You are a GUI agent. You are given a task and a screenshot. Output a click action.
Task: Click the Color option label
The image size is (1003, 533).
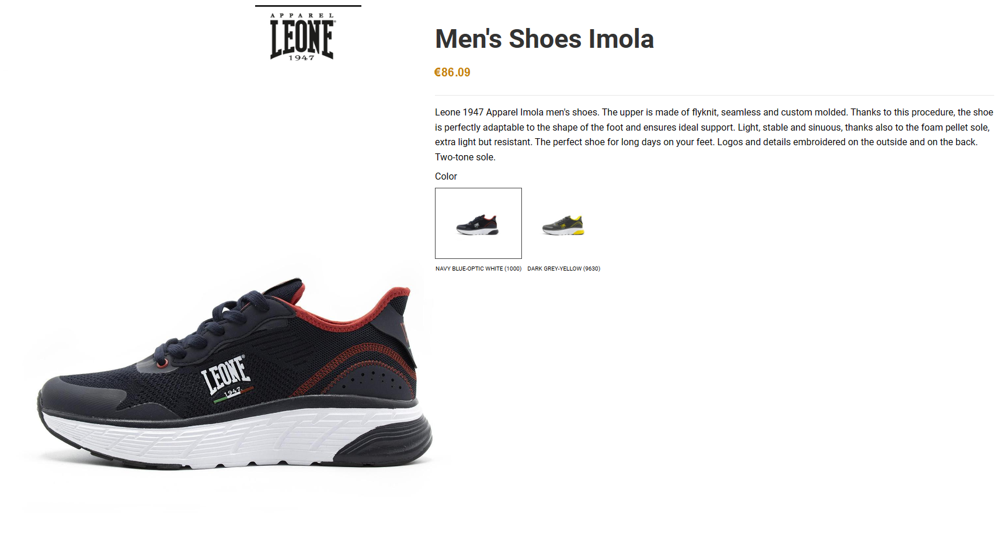pos(446,176)
